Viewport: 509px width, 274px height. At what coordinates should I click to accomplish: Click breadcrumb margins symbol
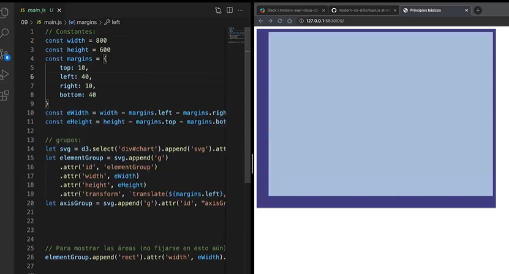click(x=83, y=22)
